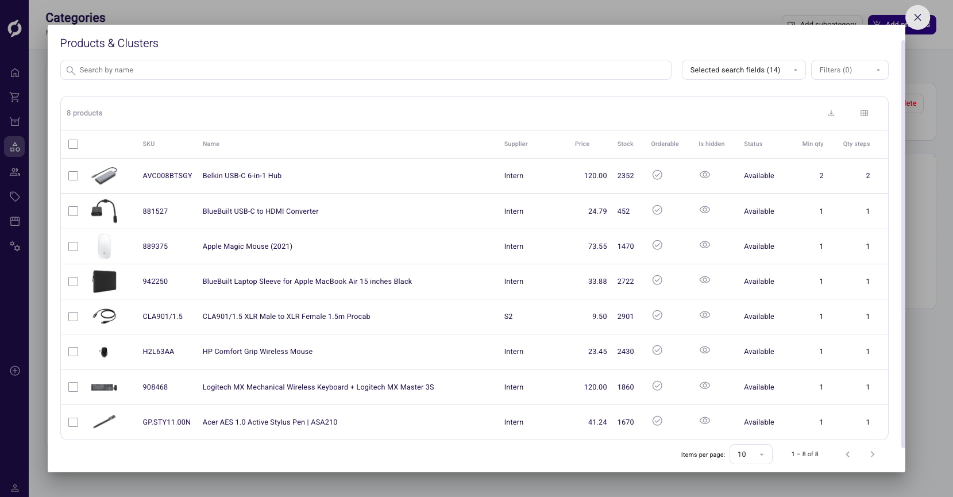Check the Belkin USB-C 6-in-1 Hub row
Image resolution: width=953 pixels, height=497 pixels.
pos(73,176)
